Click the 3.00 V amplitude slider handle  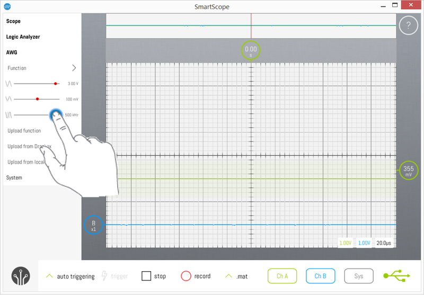[x=56, y=84]
